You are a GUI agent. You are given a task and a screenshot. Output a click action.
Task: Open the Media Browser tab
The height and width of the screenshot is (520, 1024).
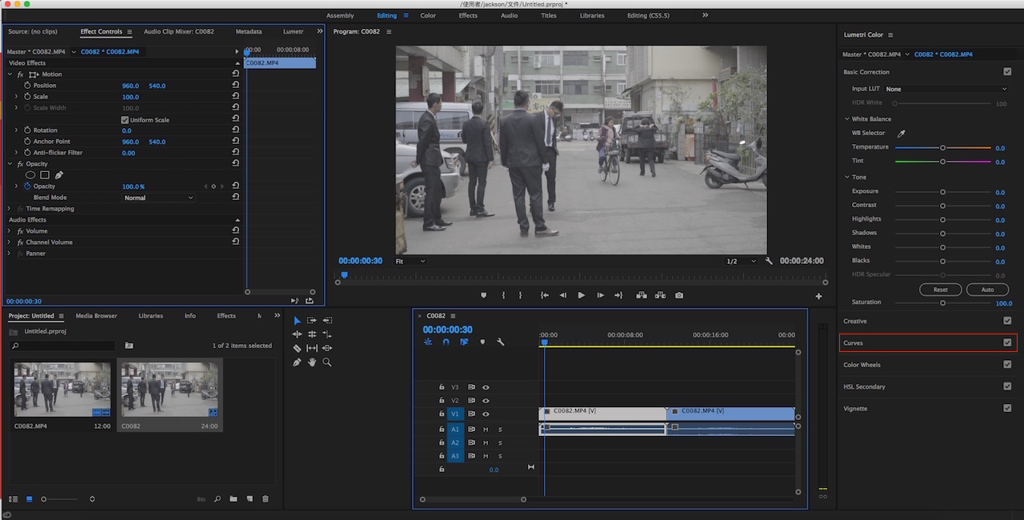96,316
